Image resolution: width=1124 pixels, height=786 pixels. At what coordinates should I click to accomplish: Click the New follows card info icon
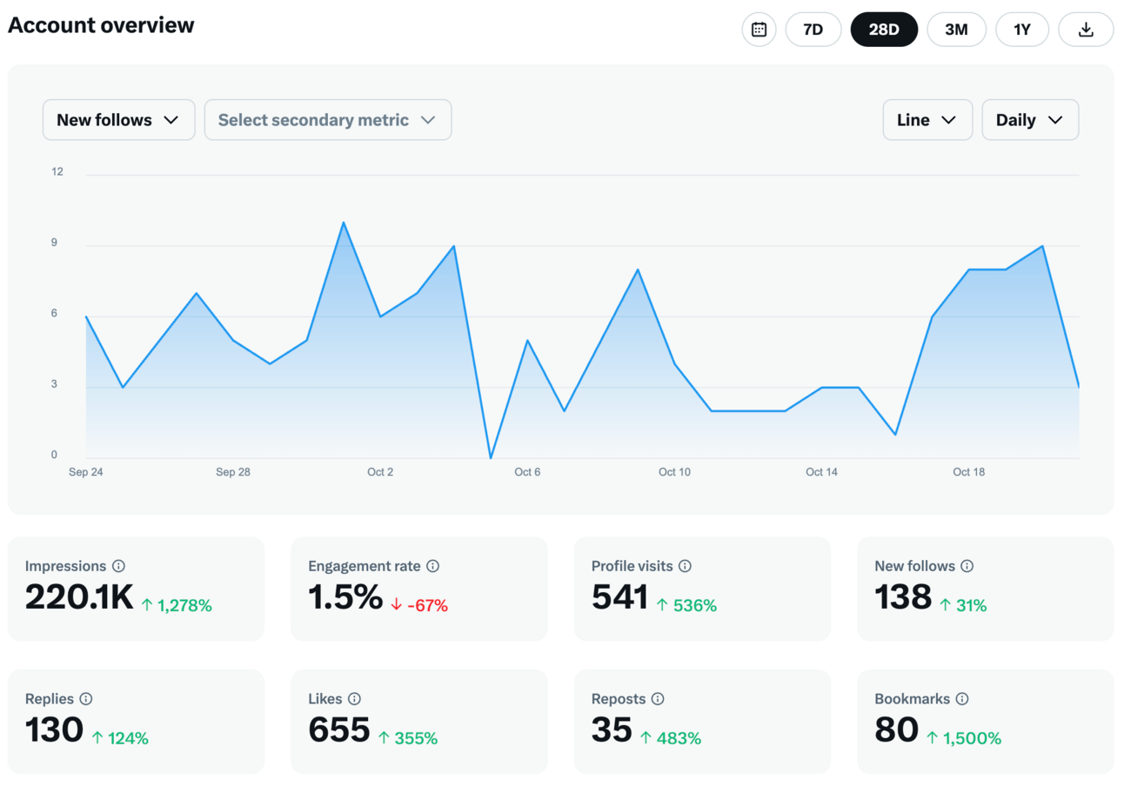pos(967,566)
